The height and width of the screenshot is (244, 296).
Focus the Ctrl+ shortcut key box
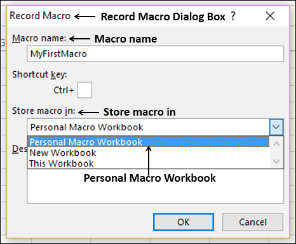point(84,90)
